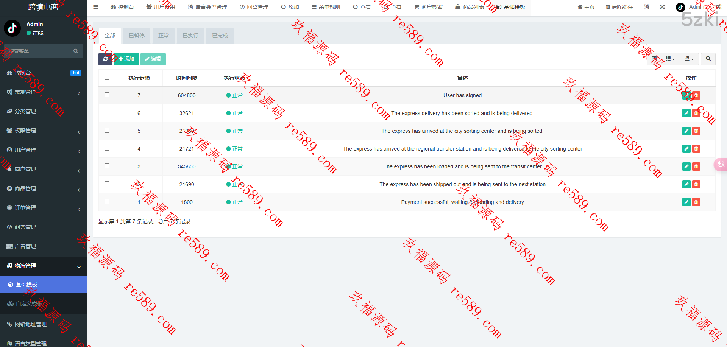Select the checkbox for step 4 row
Viewport: 727px width, 347px height.
[107, 148]
